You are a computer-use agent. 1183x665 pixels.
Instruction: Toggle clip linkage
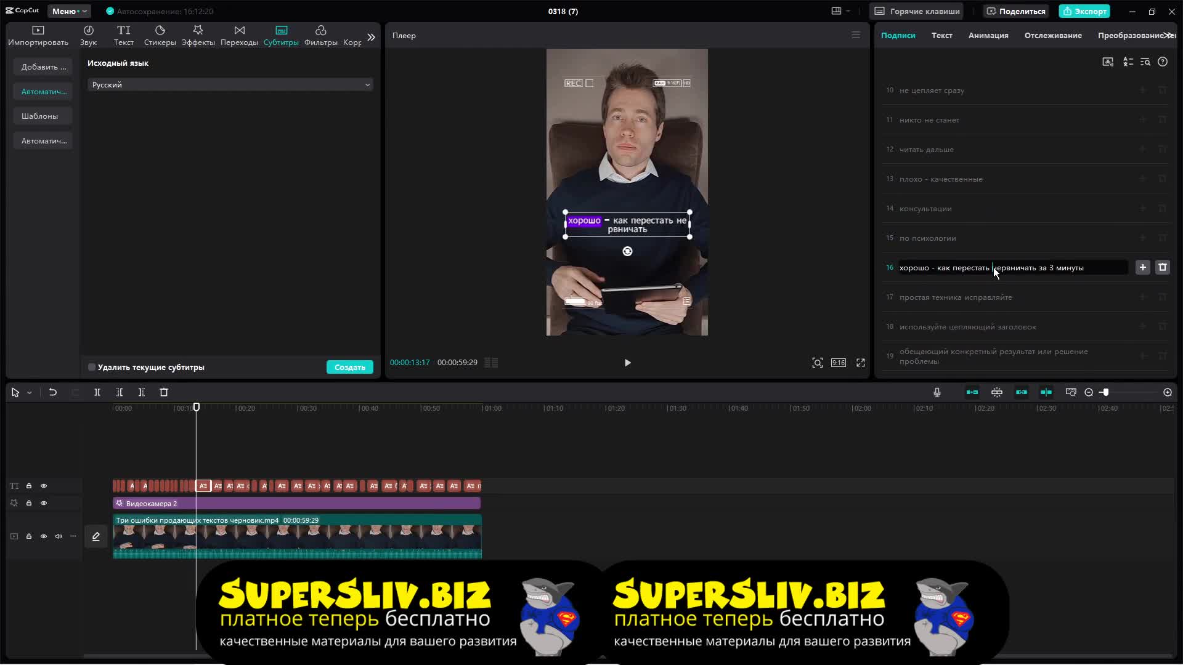pos(1022,392)
